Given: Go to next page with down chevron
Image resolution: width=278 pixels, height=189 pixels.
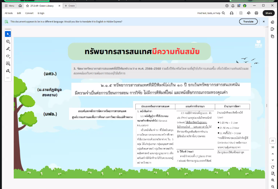Looking at the screenshot, I should [x=273, y=160].
